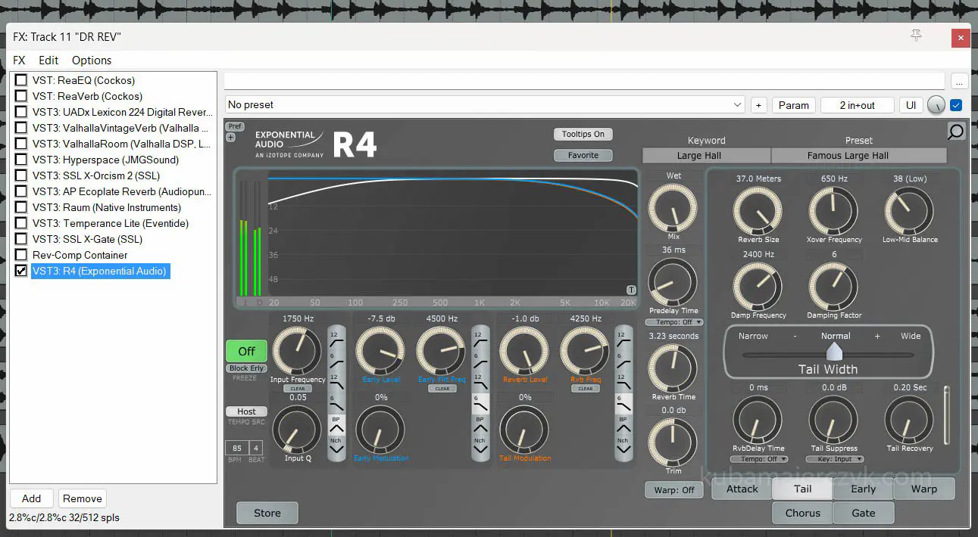Switch to the Early tab
Image resolution: width=978 pixels, height=537 pixels.
[863, 489]
